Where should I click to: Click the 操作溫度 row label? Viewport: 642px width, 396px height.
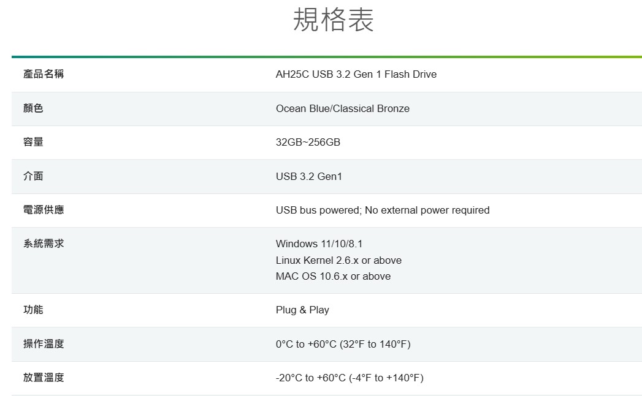tap(44, 344)
